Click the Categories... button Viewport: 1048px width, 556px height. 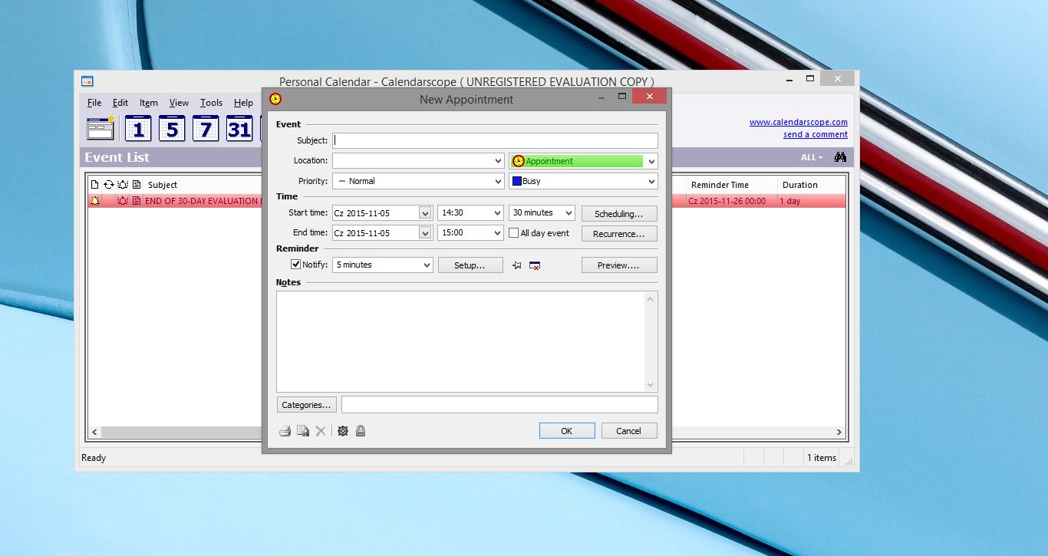[307, 405]
